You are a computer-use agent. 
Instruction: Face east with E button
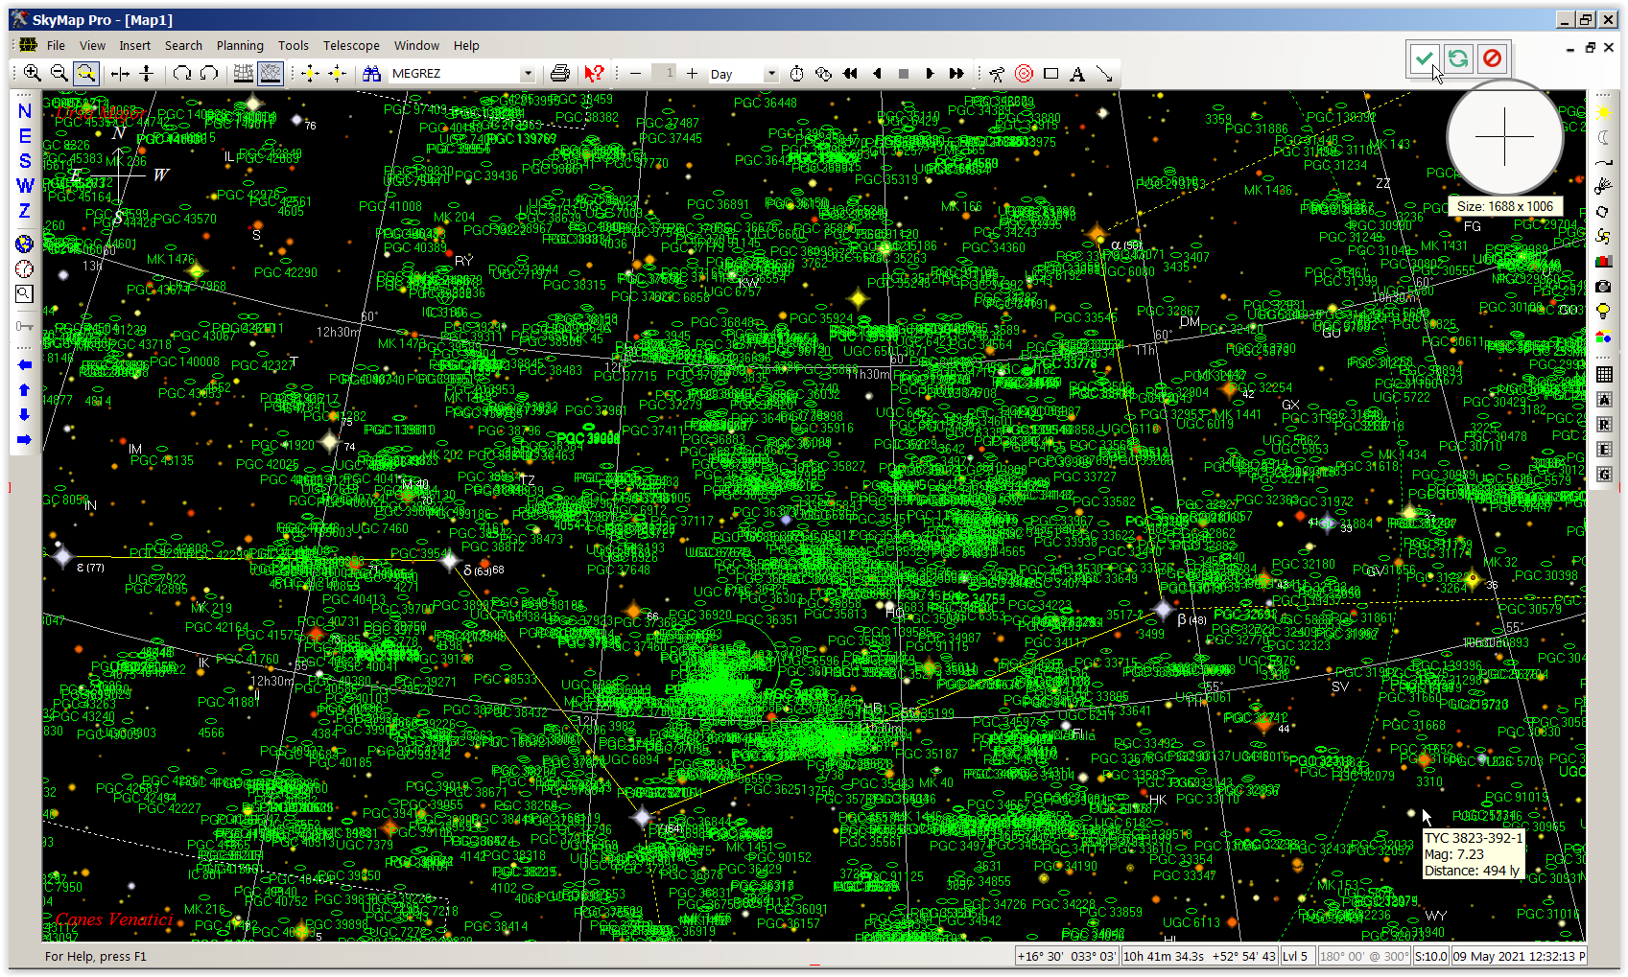25,136
